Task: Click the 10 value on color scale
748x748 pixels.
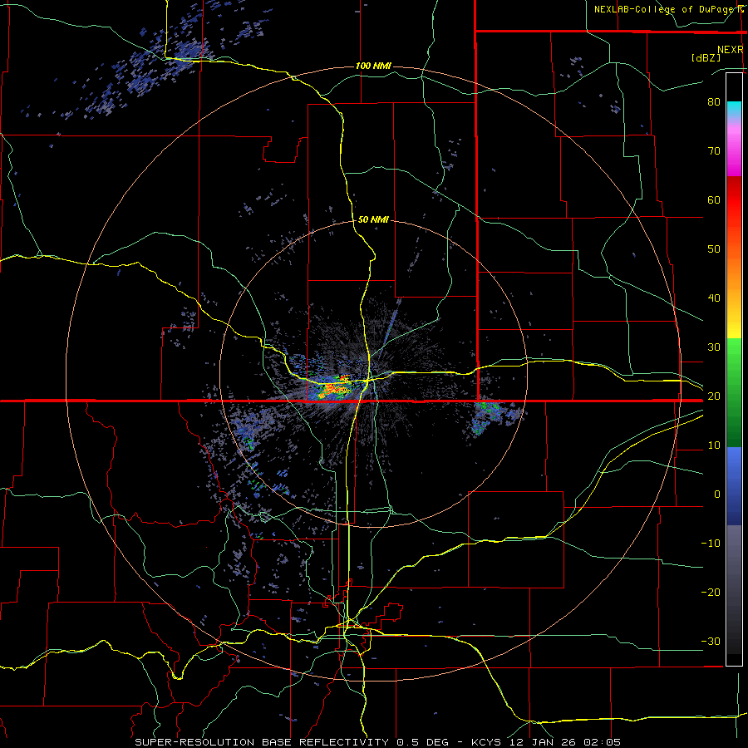Action: 714,445
